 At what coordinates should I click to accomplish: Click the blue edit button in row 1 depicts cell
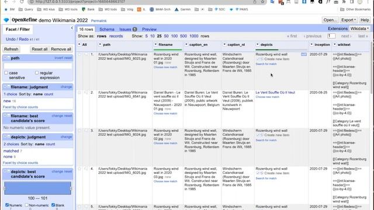pos(304,54)
